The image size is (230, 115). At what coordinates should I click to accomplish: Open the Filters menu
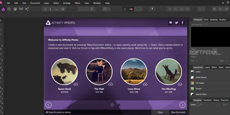tap(77, 3)
